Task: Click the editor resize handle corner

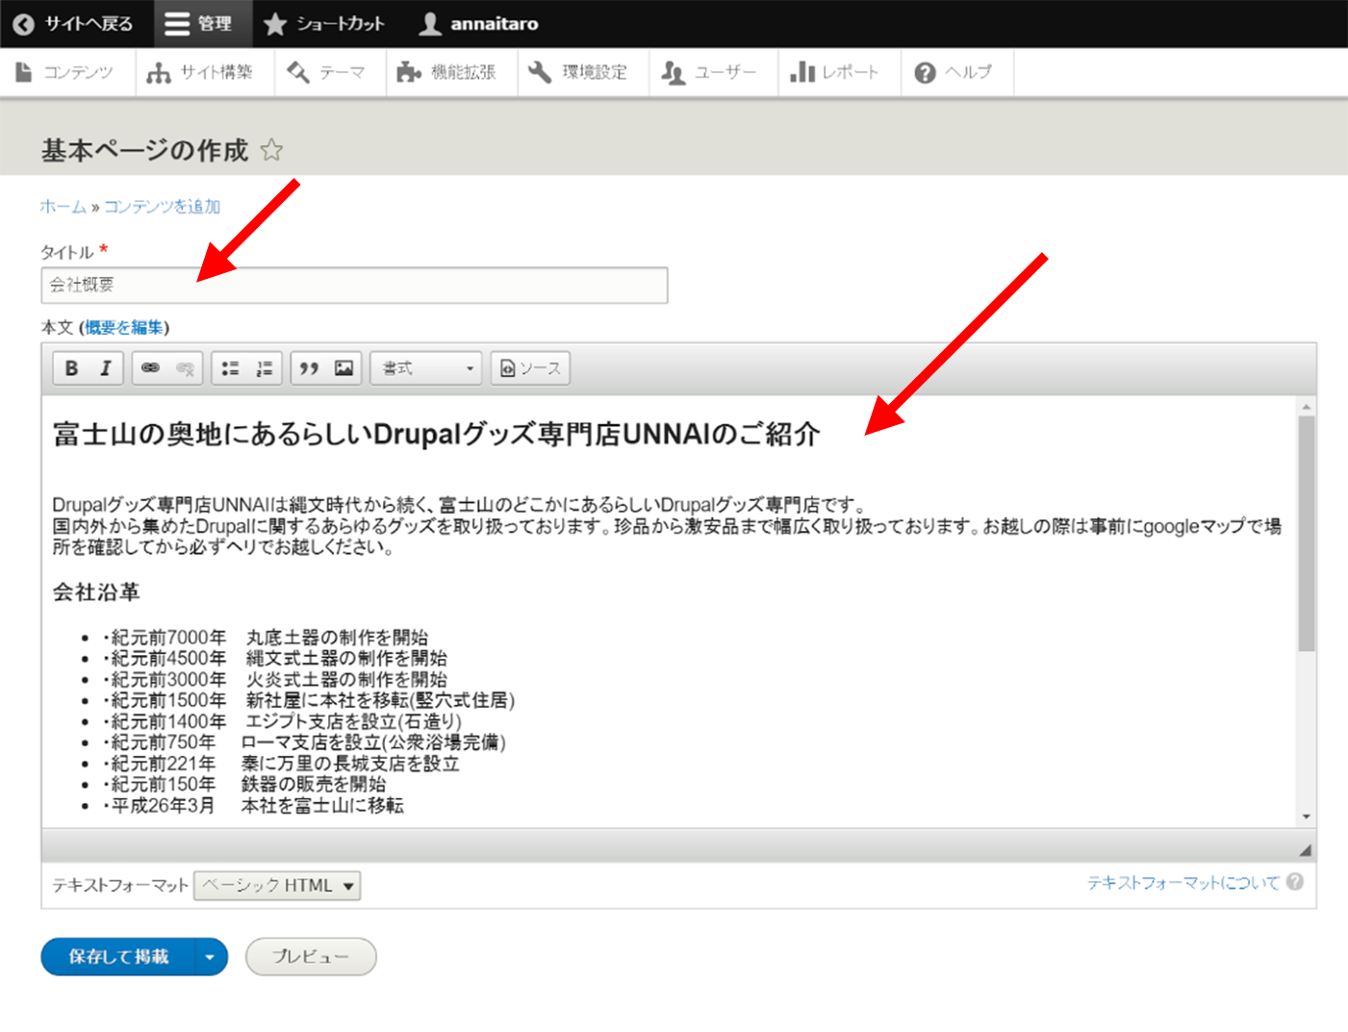Action: tap(1306, 850)
